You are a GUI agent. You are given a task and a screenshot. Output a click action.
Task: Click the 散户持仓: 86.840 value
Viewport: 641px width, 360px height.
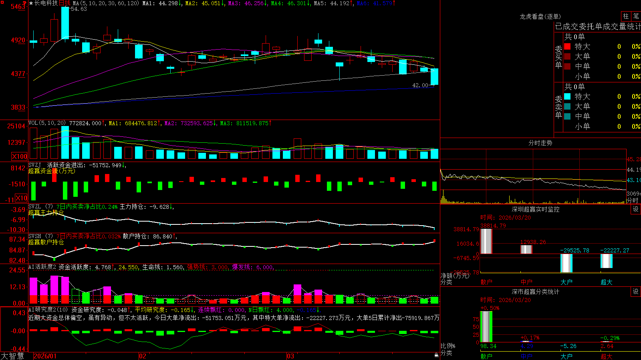tap(148, 236)
